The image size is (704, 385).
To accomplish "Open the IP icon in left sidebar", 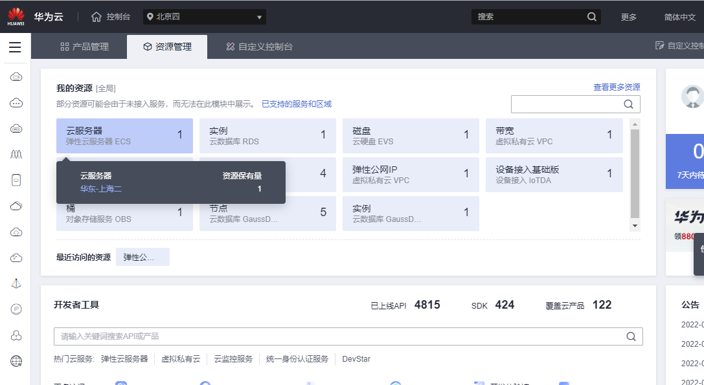I will (x=16, y=309).
